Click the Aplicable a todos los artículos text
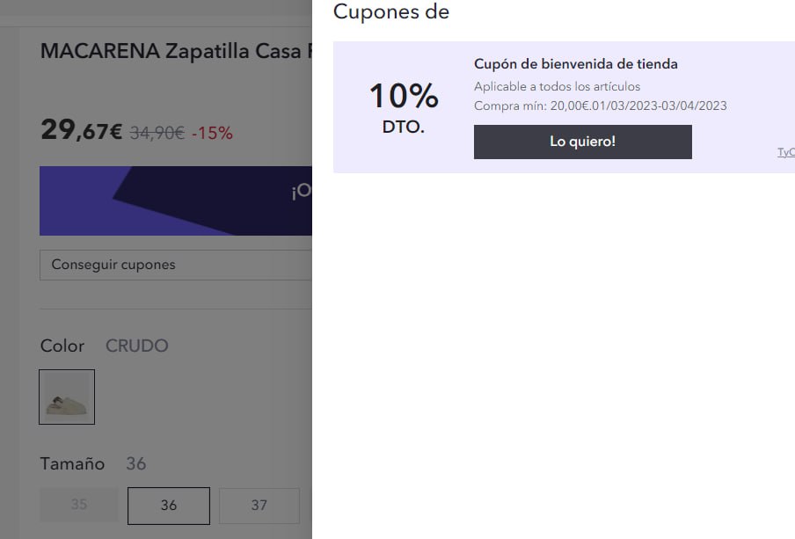 point(558,87)
